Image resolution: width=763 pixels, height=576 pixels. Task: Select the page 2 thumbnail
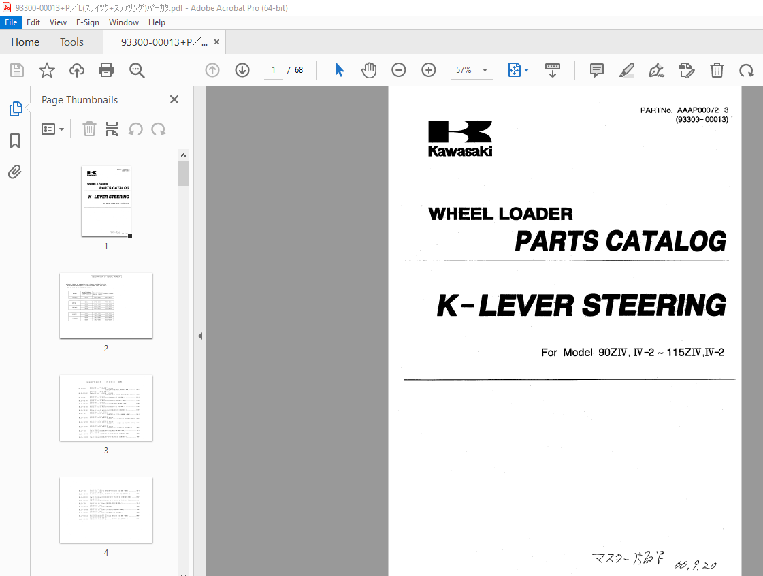(x=106, y=306)
